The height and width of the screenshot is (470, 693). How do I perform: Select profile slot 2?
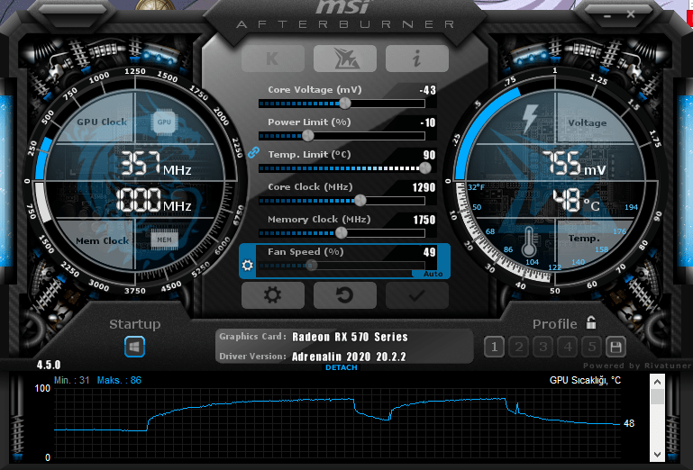(519, 348)
